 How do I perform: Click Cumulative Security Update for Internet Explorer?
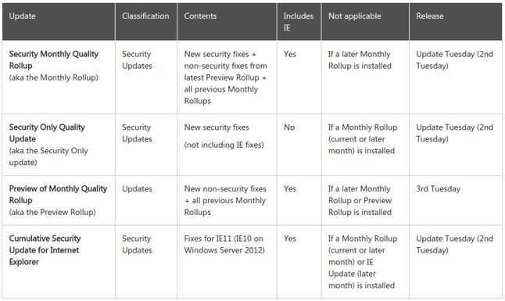(45, 250)
